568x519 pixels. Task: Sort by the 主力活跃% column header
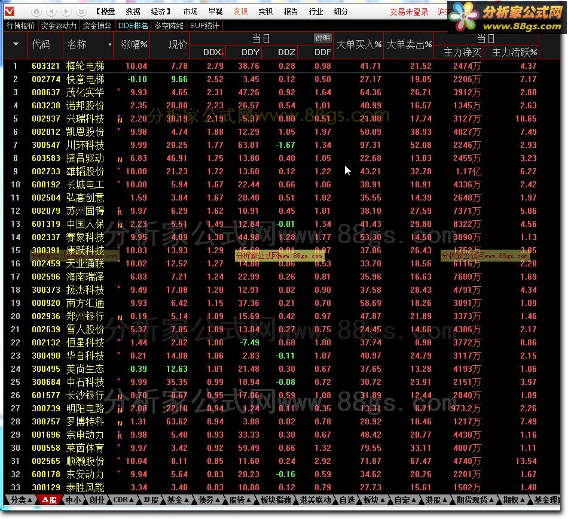click(514, 52)
